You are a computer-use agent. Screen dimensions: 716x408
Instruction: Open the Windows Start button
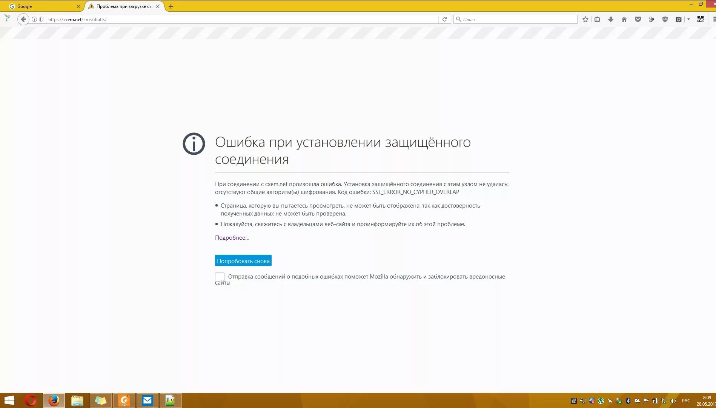9,400
